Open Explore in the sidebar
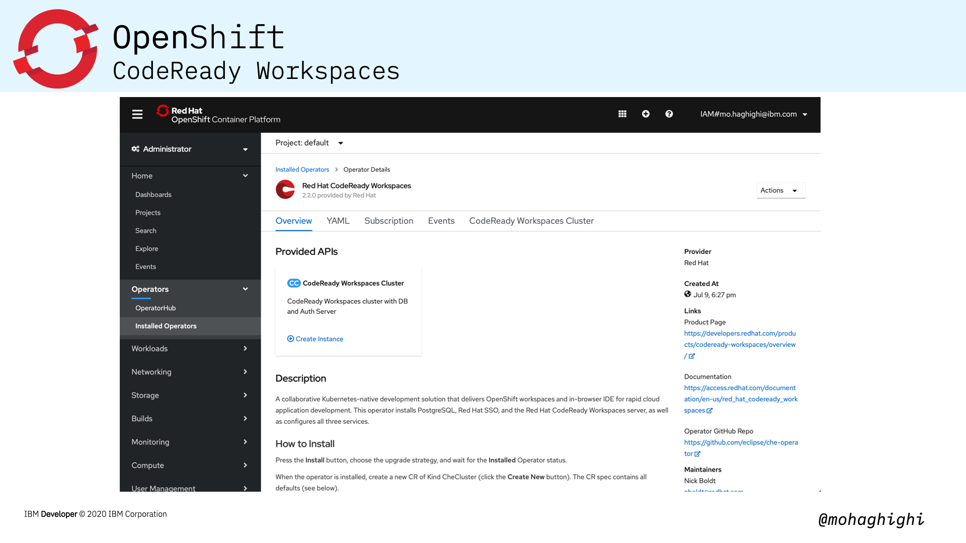The width and height of the screenshot is (966, 543). (147, 249)
